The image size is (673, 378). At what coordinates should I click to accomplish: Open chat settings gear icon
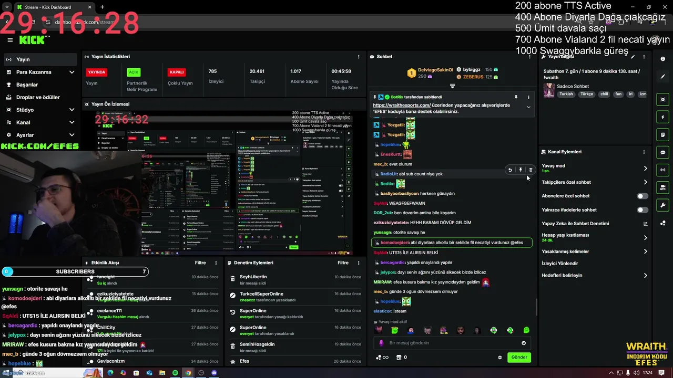click(x=500, y=358)
